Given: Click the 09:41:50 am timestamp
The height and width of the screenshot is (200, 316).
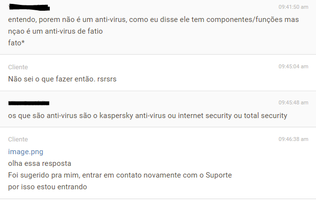Looking at the screenshot, I should [293, 7].
